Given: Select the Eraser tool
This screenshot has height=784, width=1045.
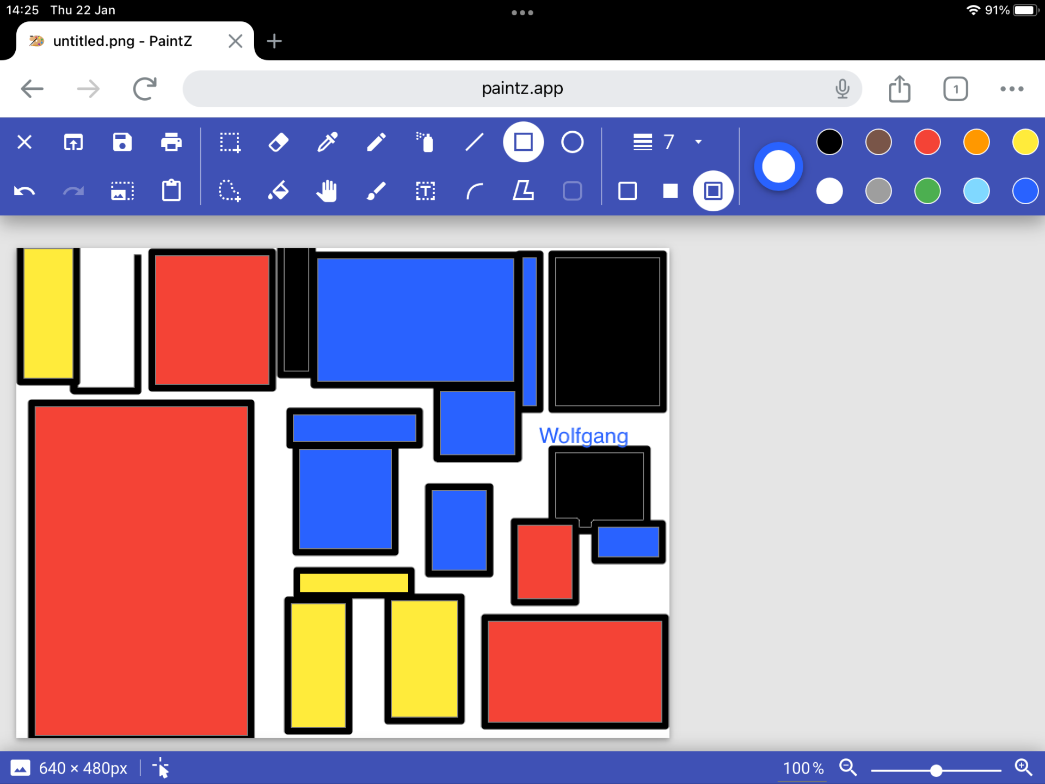Looking at the screenshot, I should point(279,143).
